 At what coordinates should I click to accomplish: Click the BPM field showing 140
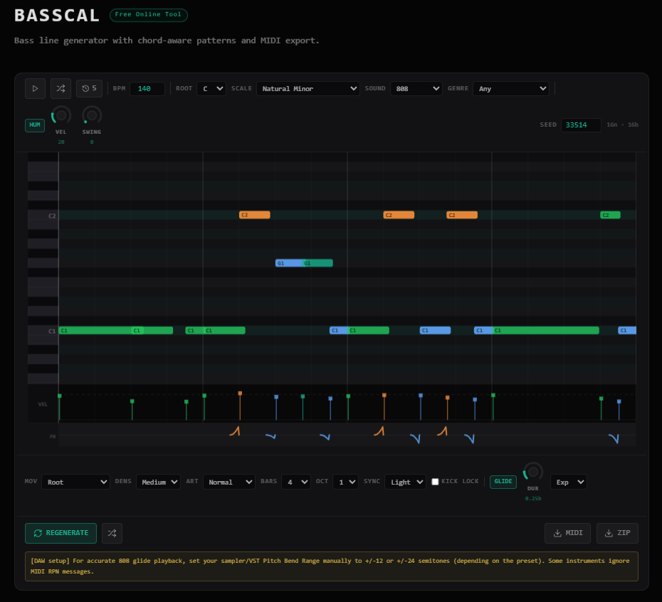pos(147,89)
